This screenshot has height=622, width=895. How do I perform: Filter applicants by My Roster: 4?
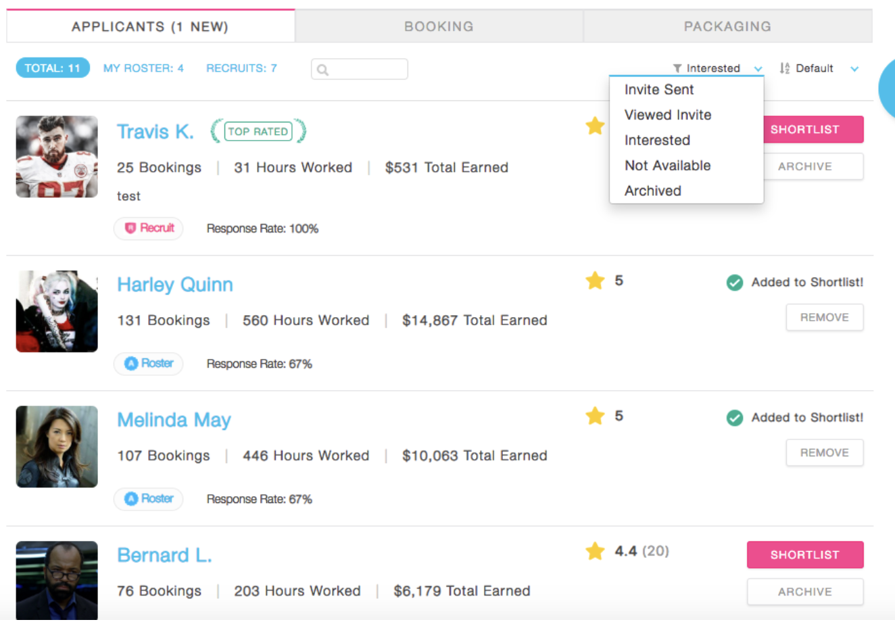coord(143,68)
